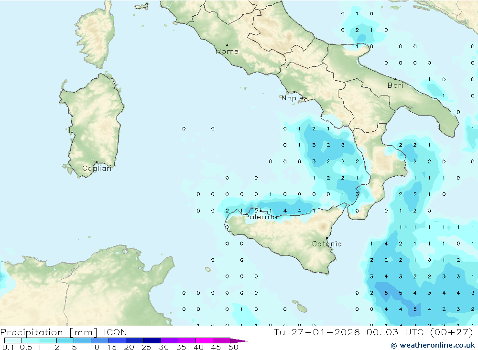Pick the 15–20 mm legend swatch
The image size is (478, 350).
click(117, 340)
